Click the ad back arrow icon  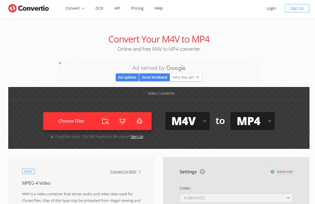(x=60, y=63)
